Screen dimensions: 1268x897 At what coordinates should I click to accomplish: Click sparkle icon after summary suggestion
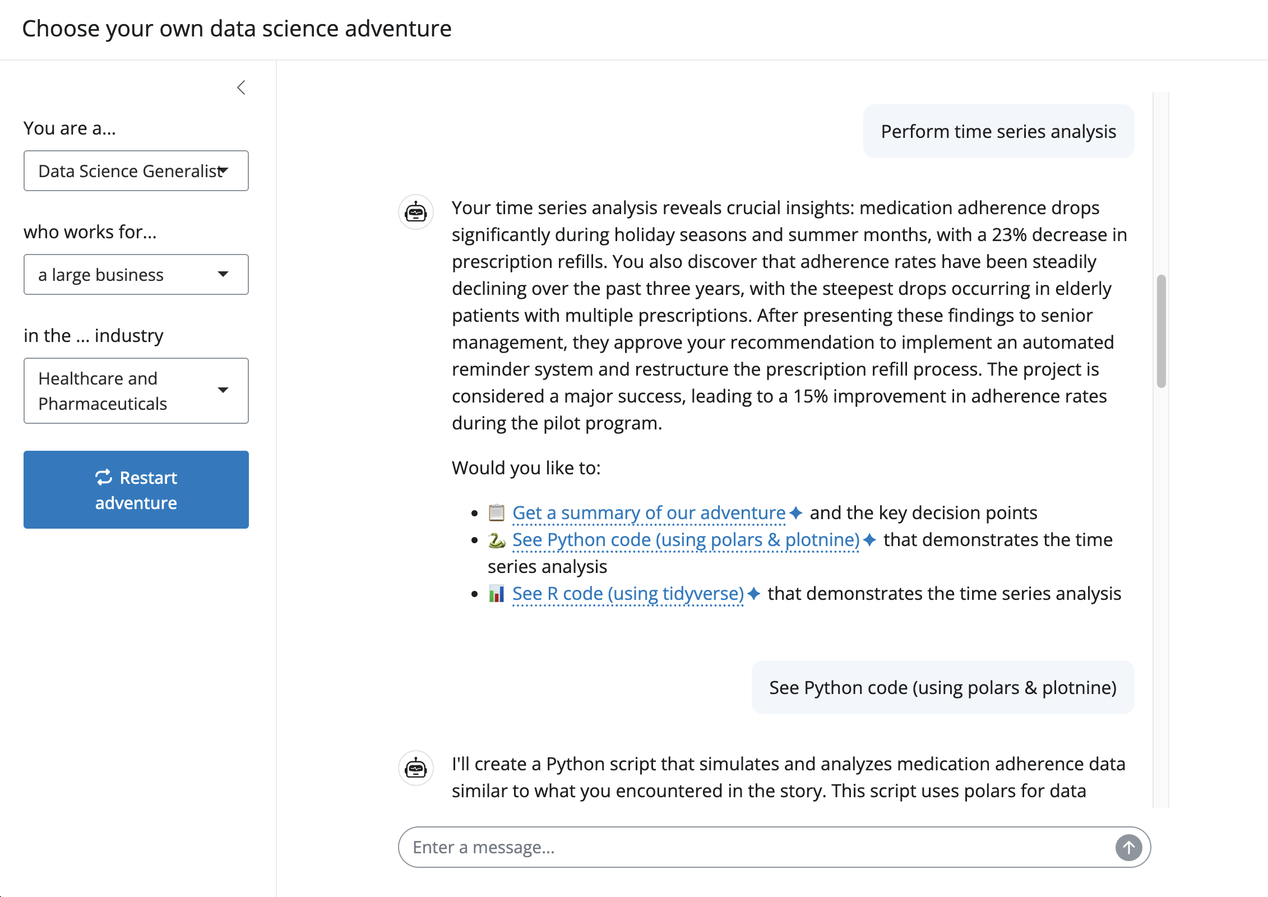pos(795,512)
